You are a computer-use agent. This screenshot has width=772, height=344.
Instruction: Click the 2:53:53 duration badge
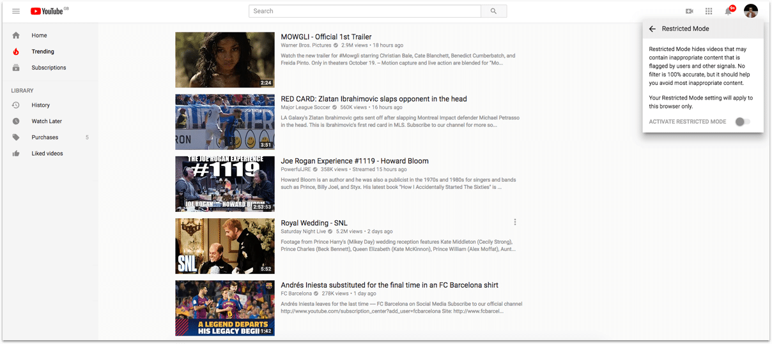click(262, 207)
